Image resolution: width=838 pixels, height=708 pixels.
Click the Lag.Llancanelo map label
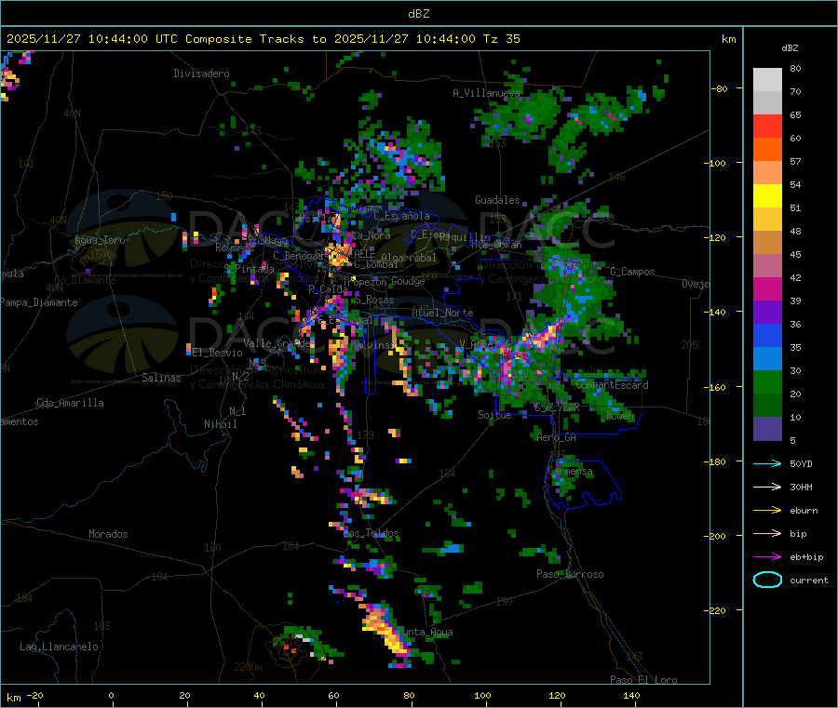(x=60, y=647)
